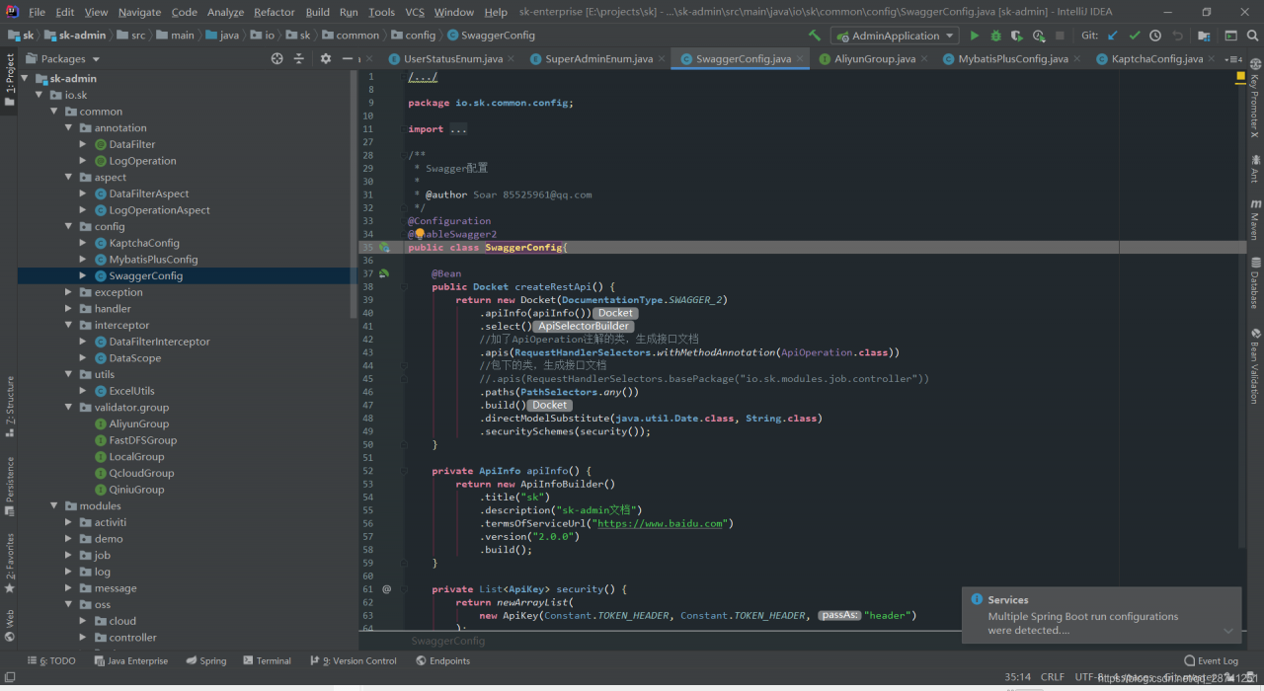Image resolution: width=1264 pixels, height=691 pixels.
Task: Expand collapsed imports at line 11
Action: coord(458,128)
